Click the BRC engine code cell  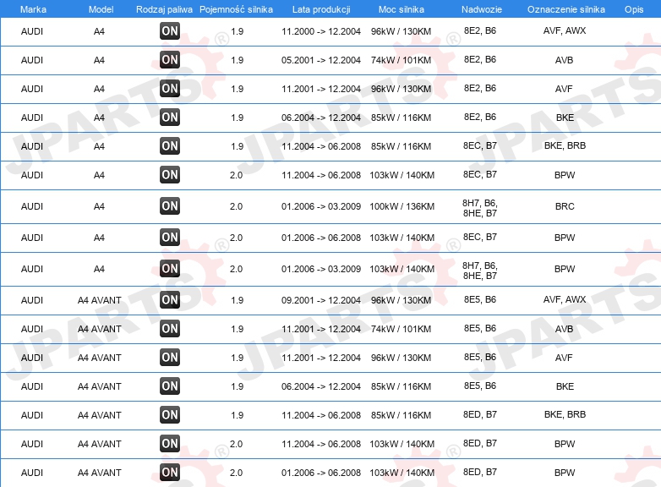point(565,206)
